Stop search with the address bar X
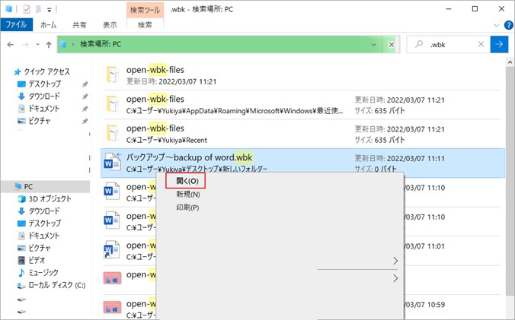 coord(391,45)
